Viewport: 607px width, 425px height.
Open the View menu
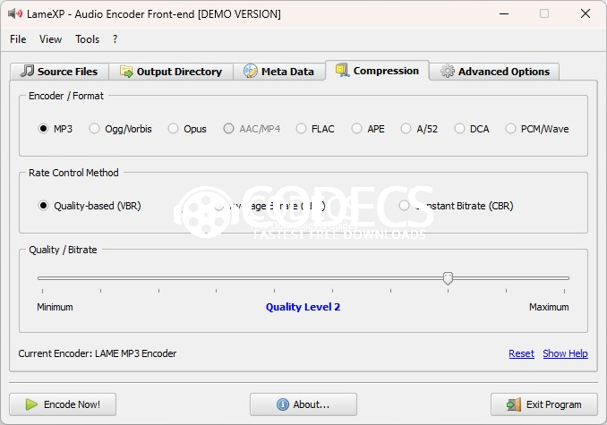pos(50,39)
